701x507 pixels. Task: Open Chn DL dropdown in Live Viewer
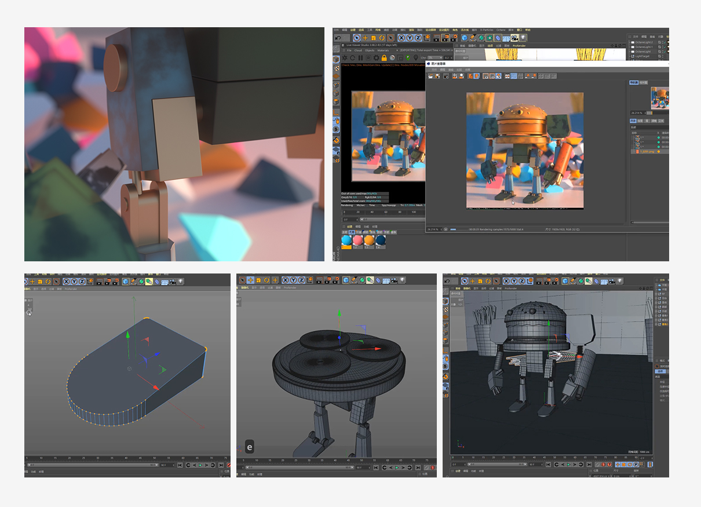coord(435,57)
